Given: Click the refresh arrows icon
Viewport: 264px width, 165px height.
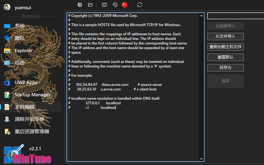Looking at the screenshot, I should 140,5.
